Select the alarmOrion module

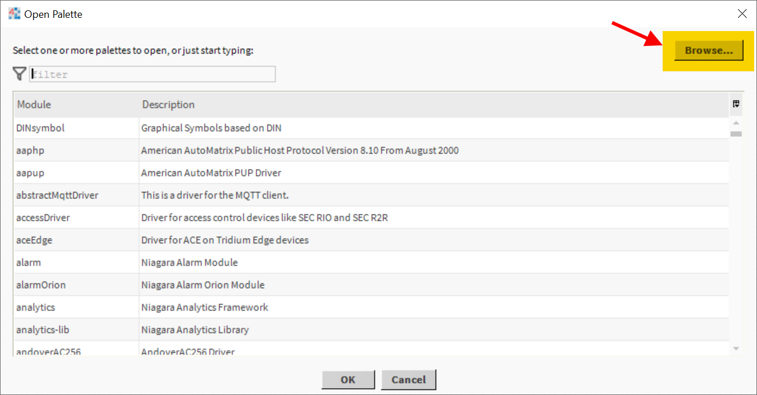[x=41, y=285]
